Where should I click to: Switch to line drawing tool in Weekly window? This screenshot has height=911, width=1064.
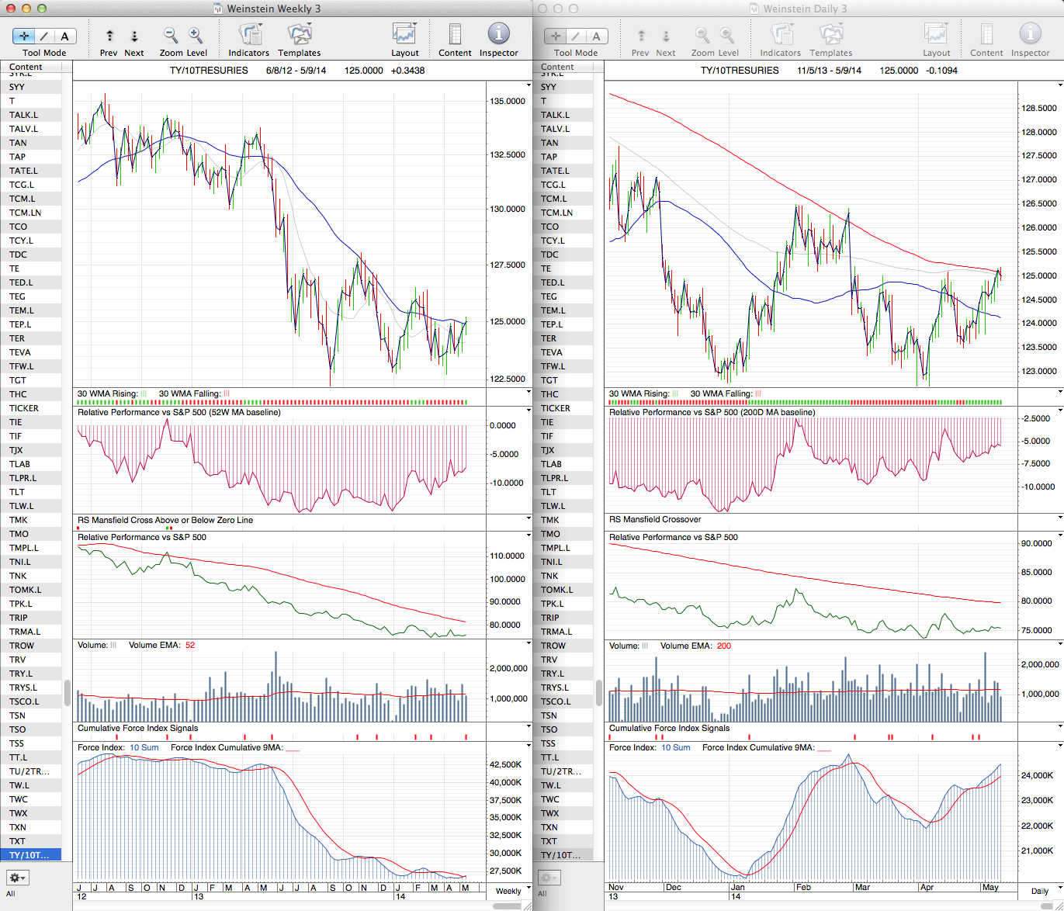(44, 36)
